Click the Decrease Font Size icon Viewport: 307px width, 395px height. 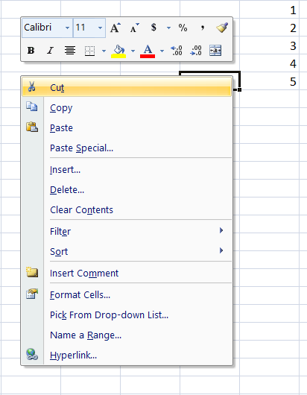(x=134, y=28)
